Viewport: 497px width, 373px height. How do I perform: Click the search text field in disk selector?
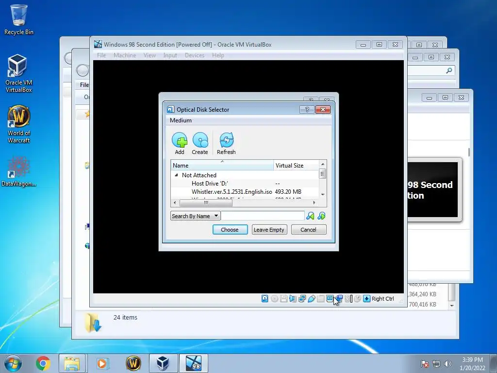tap(263, 216)
